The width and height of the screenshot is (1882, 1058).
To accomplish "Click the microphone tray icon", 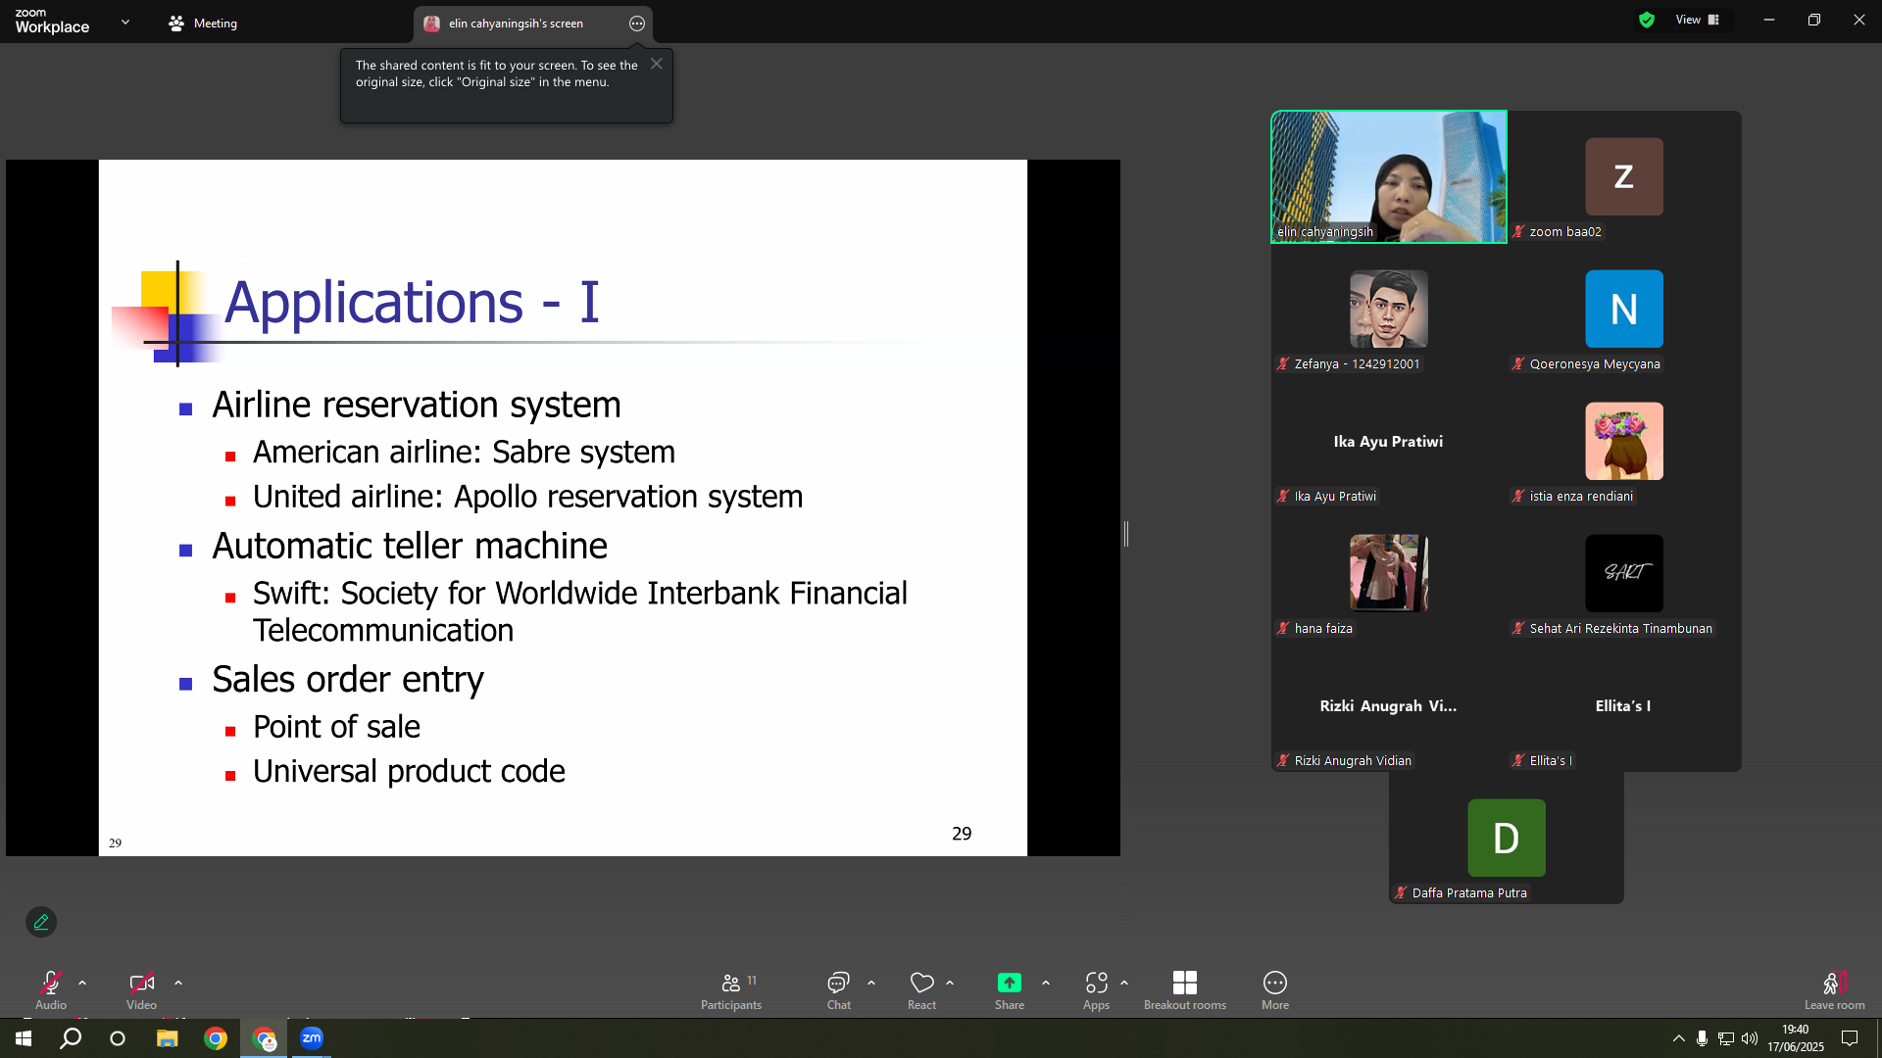I will tap(1703, 1038).
